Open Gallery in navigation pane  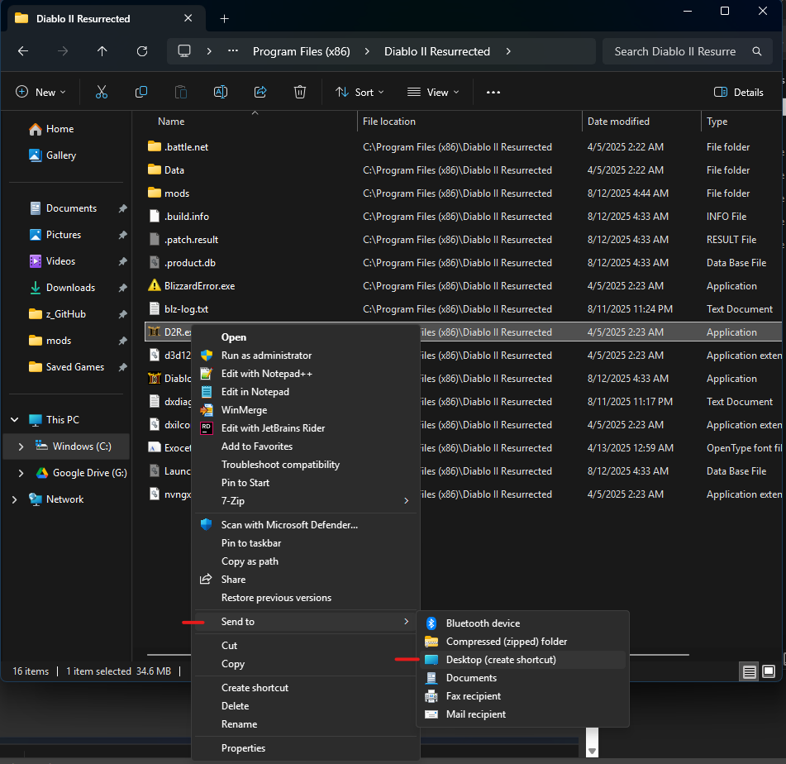pyautogui.click(x=61, y=155)
